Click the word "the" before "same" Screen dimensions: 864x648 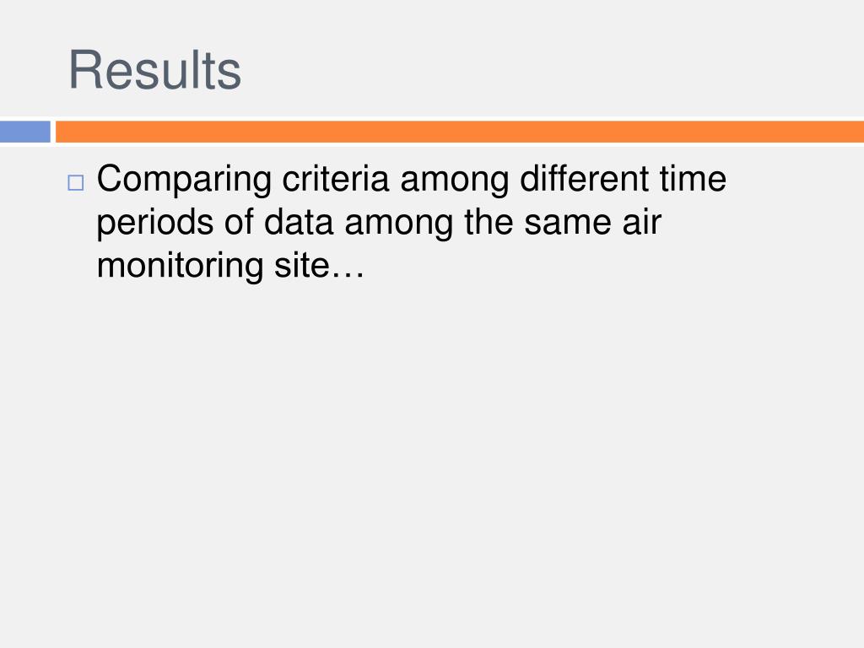489,222
